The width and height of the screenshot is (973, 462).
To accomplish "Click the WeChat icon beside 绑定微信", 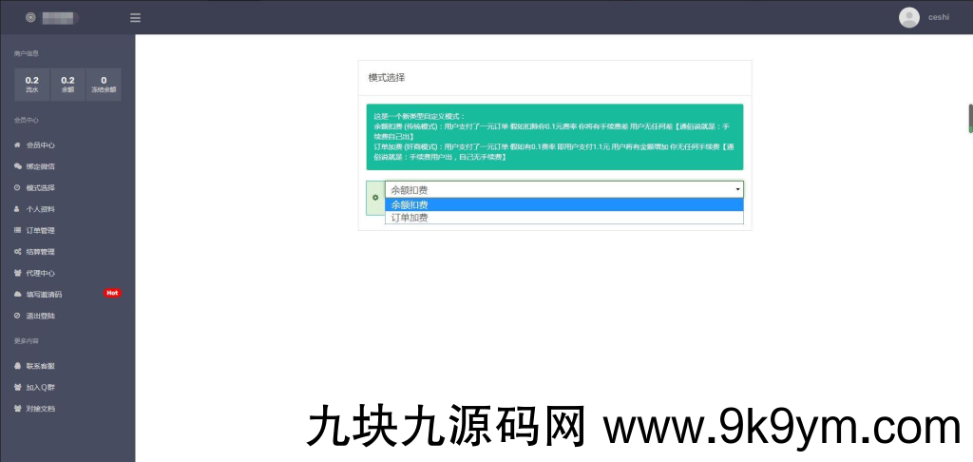I will tap(17, 166).
